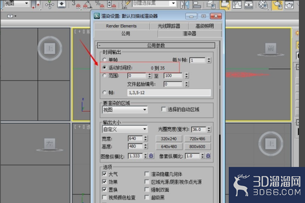Click the 高度 height input field
Image resolution: width=305 pixels, height=203 pixels.
coord(135,146)
